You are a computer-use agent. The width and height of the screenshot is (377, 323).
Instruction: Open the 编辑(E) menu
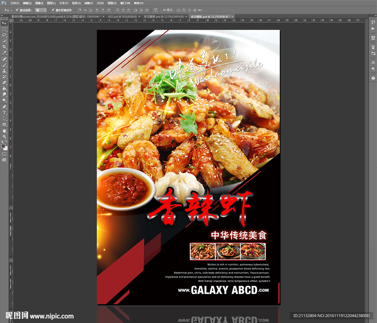coord(27,3)
